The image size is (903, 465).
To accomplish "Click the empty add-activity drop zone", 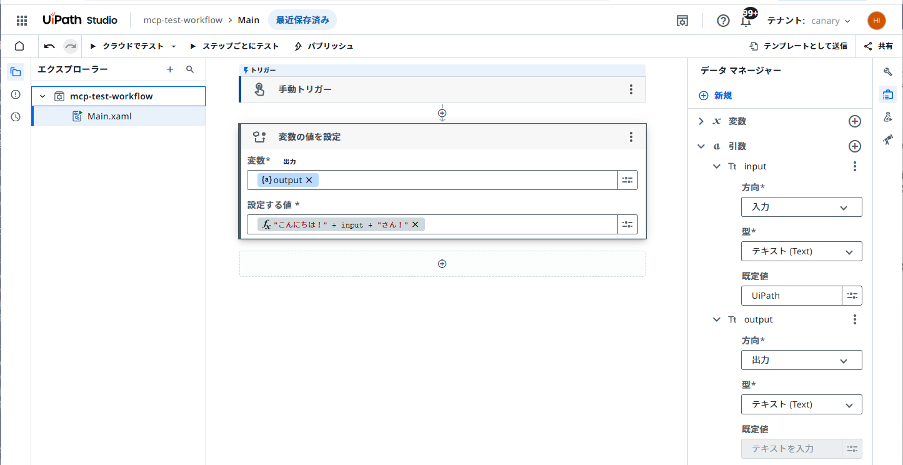I will (x=442, y=264).
